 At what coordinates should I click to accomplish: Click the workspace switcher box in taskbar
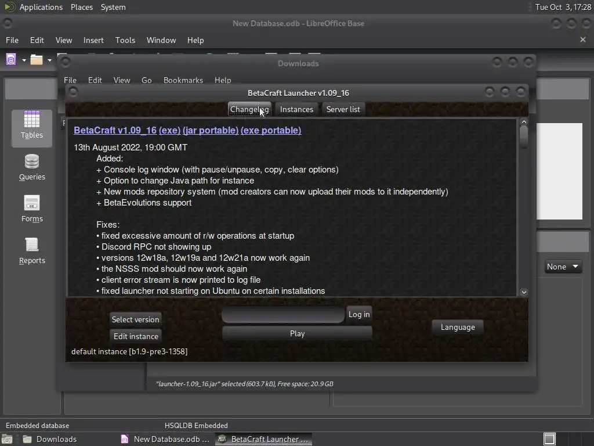pyautogui.click(x=549, y=439)
